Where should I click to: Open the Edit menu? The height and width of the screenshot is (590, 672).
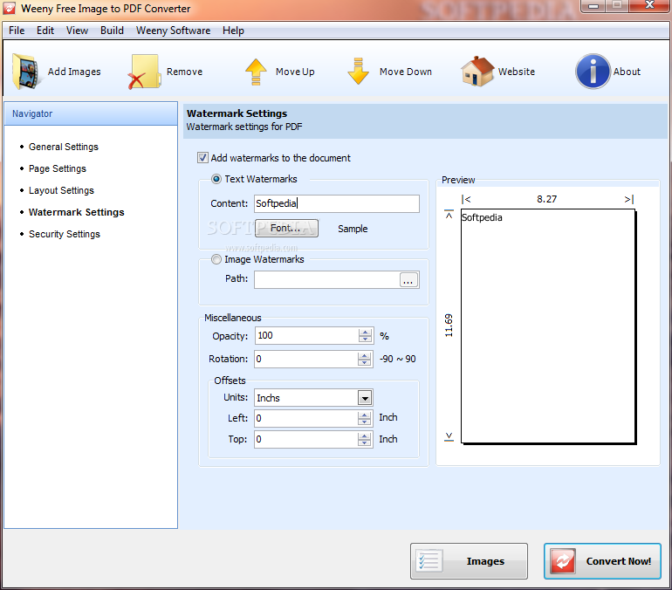pos(45,31)
